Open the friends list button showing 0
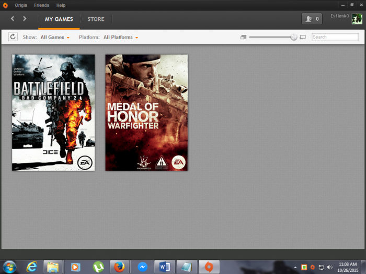The width and height of the screenshot is (366, 274). 312,19
